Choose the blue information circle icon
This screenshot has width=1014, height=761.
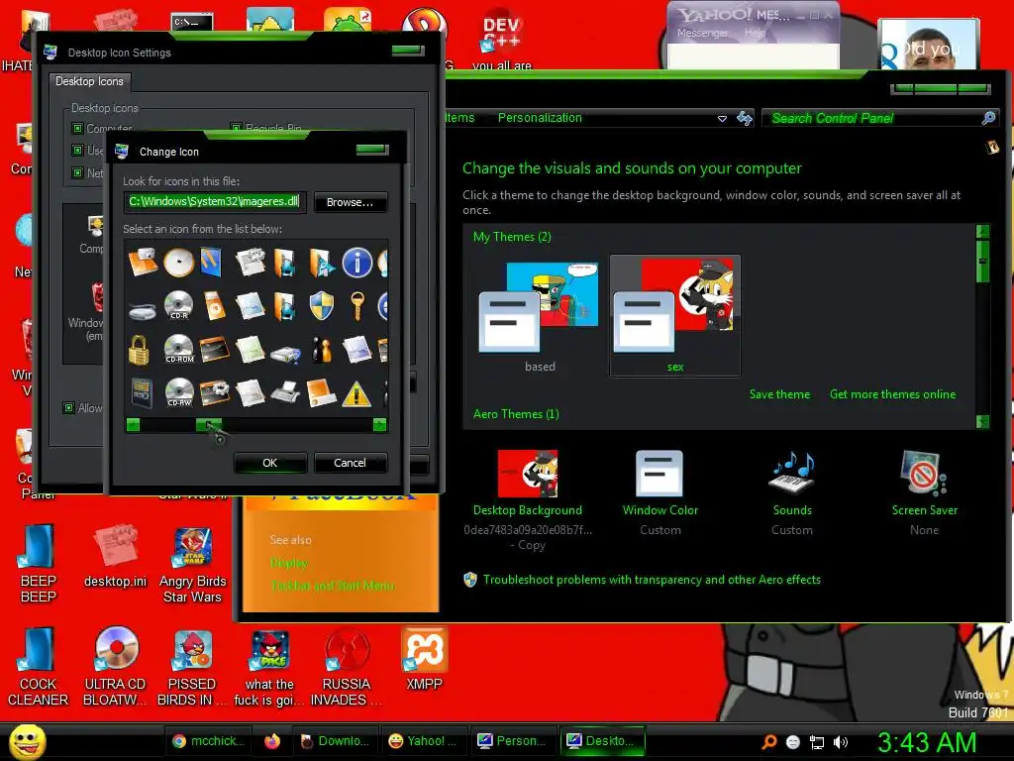tap(356, 262)
